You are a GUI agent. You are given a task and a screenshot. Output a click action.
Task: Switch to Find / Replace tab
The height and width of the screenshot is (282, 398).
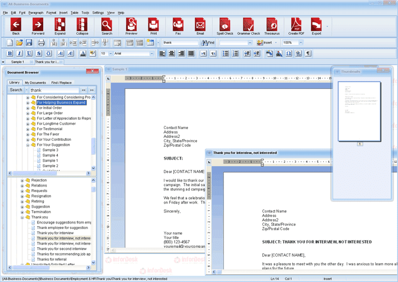coord(61,83)
